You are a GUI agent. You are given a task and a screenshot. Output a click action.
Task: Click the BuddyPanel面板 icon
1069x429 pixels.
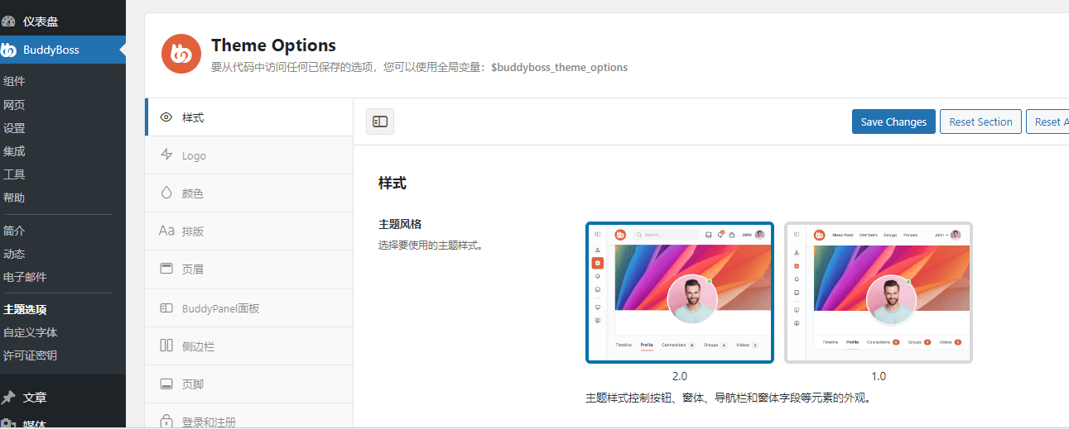pyautogui.click(x=166, y=308)
